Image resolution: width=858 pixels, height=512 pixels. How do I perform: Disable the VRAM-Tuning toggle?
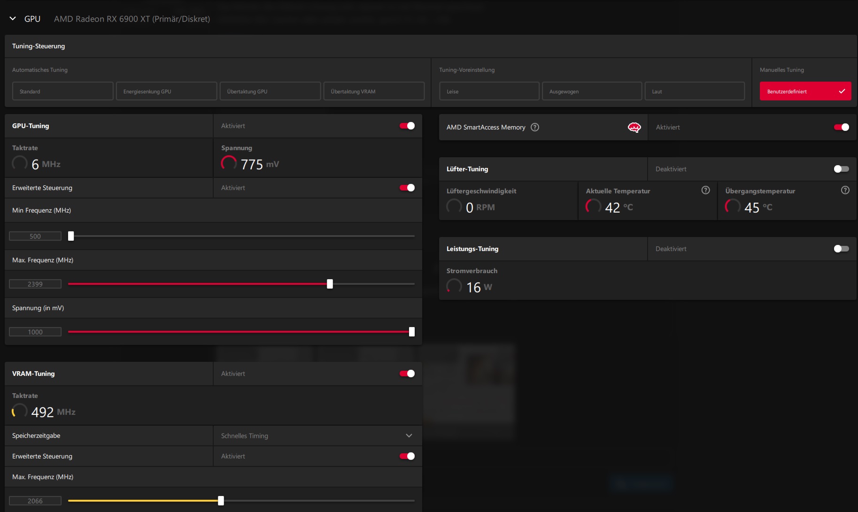coord(407,374)
